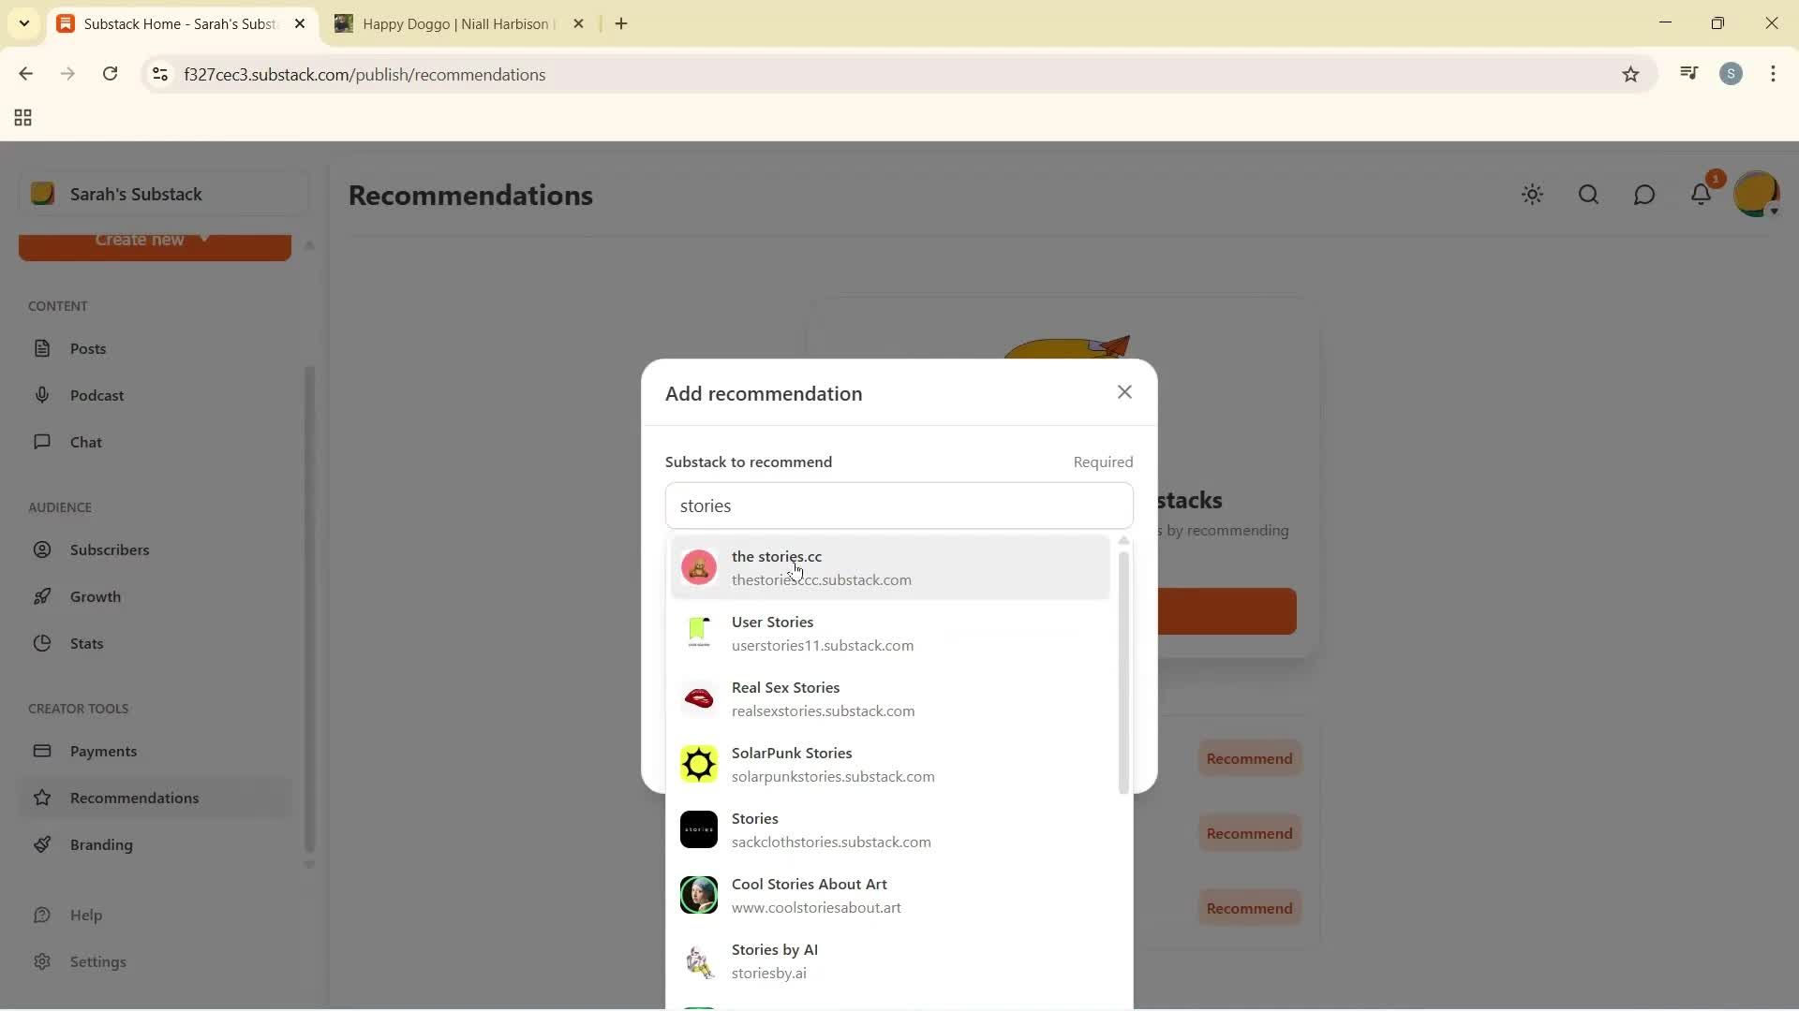This screenshot has height=1011, width=1799.
Task: Open the Podcast section in sidebar
Action: [x=98, y=394]
